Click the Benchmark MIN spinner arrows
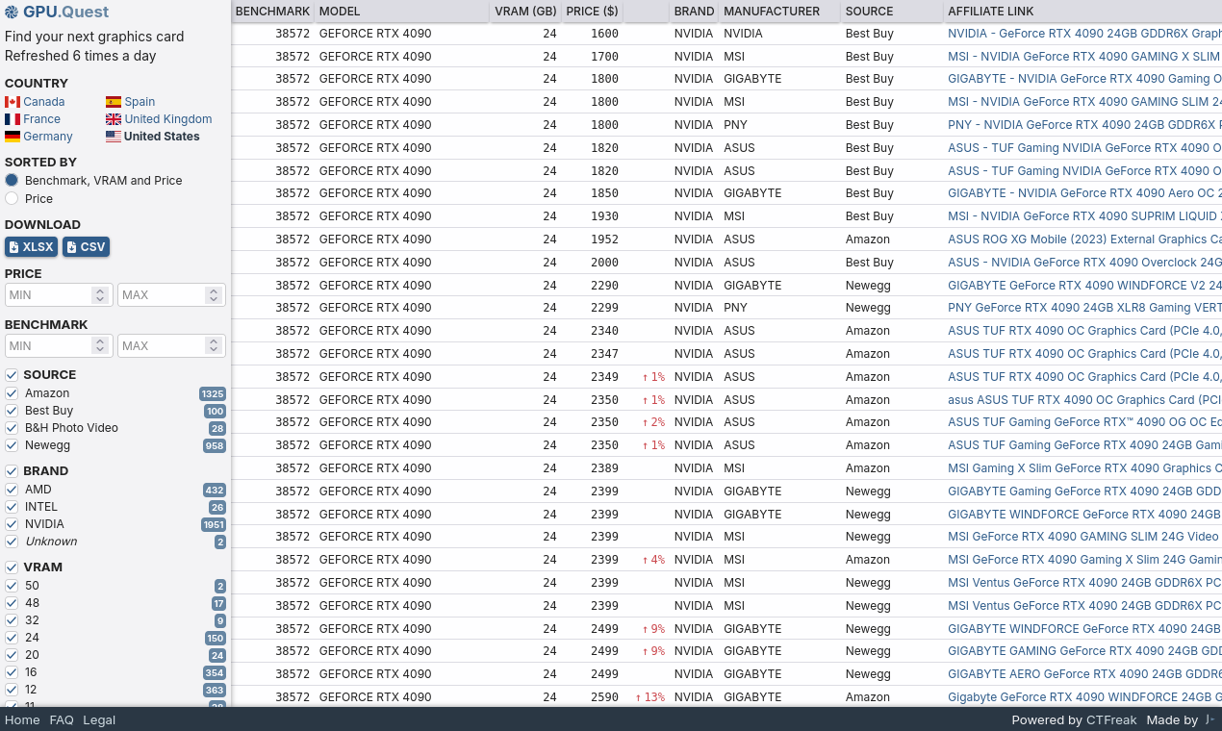1222x731 pixels. tap(100, 346)
